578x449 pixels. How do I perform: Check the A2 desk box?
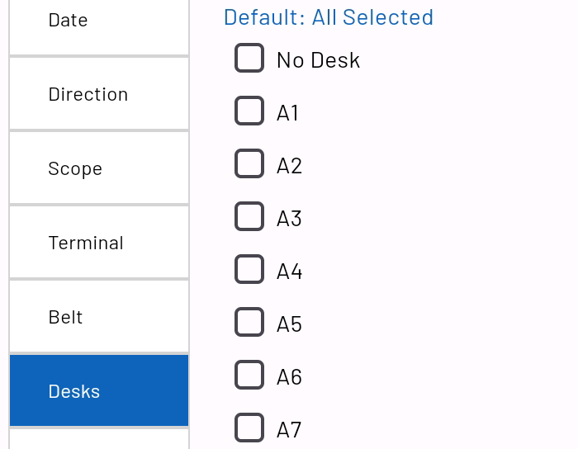249,164
